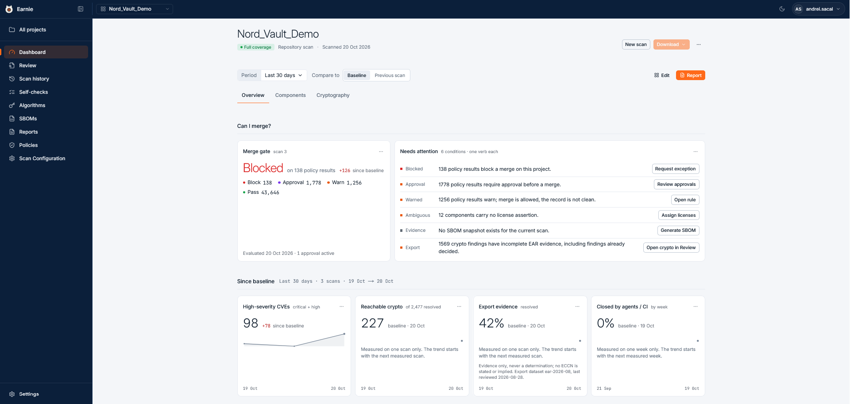Open Dashboard in sidebar
850x404 pixels.
46,52
